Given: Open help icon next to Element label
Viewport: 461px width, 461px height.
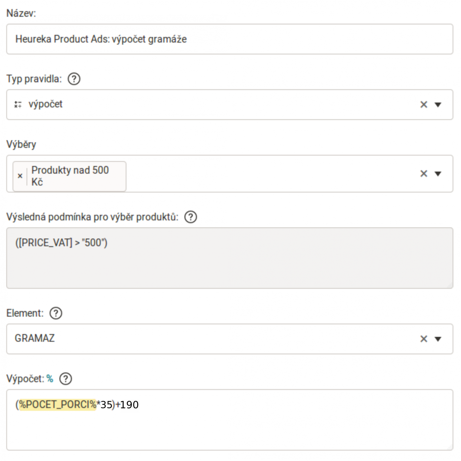Looking at the screenshot, I should pyautogui.click(x=56, y=313).
